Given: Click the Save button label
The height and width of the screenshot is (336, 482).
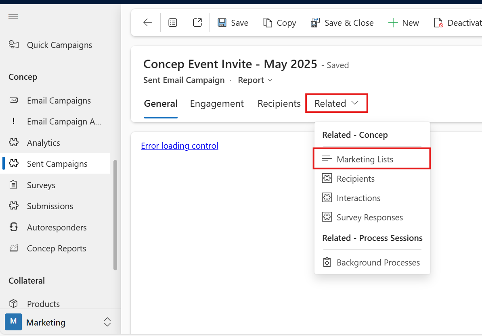Looking at the screenshot, I should coord(239,23).
